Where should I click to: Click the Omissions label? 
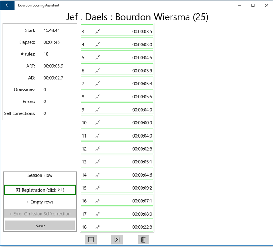(24, 90)
